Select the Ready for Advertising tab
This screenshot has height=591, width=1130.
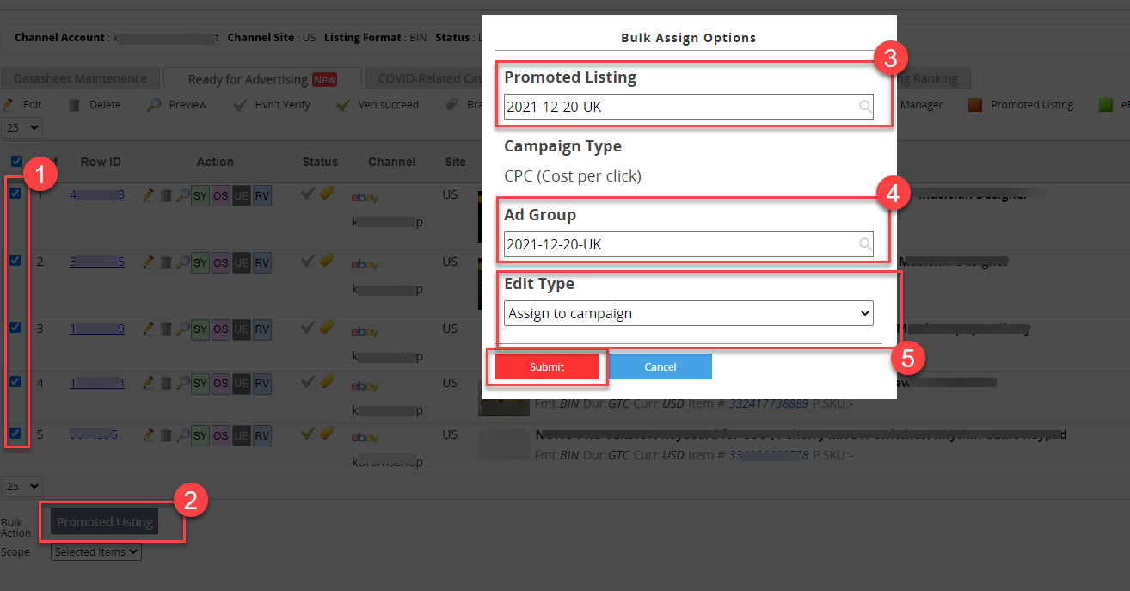(x=262, y=79)
